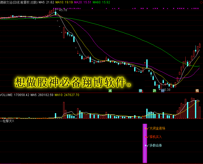The width and height of the screenshot is (203, 164).
Task: Click the orange dot beside 大资金进场
Action: [146, 128]
